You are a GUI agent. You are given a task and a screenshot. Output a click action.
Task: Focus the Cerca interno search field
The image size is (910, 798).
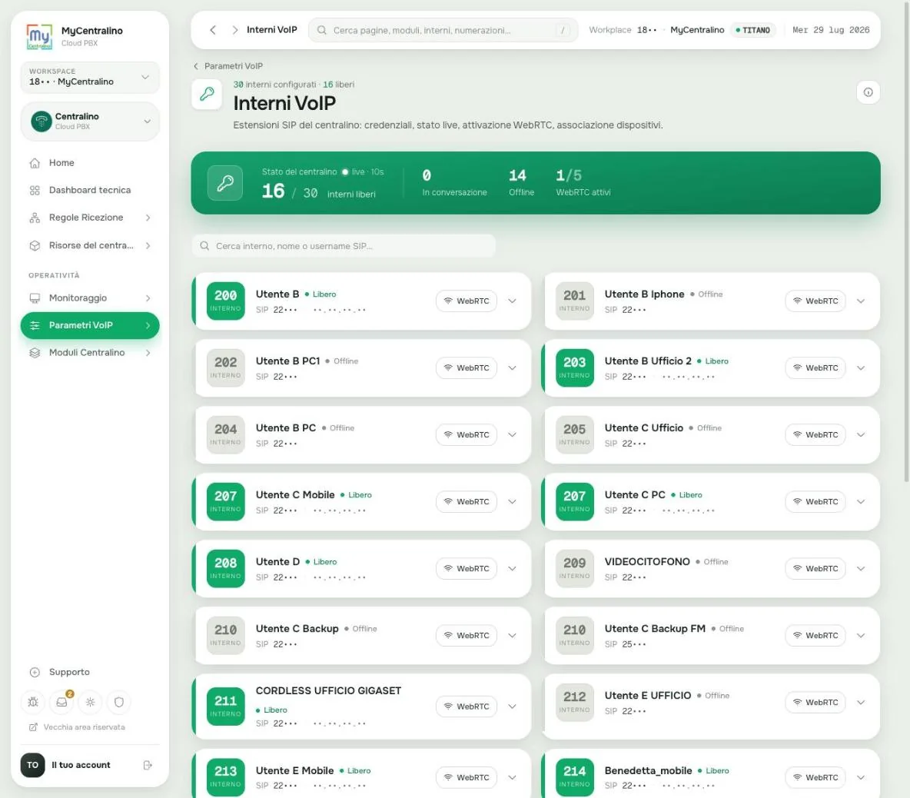pos(344,246)
